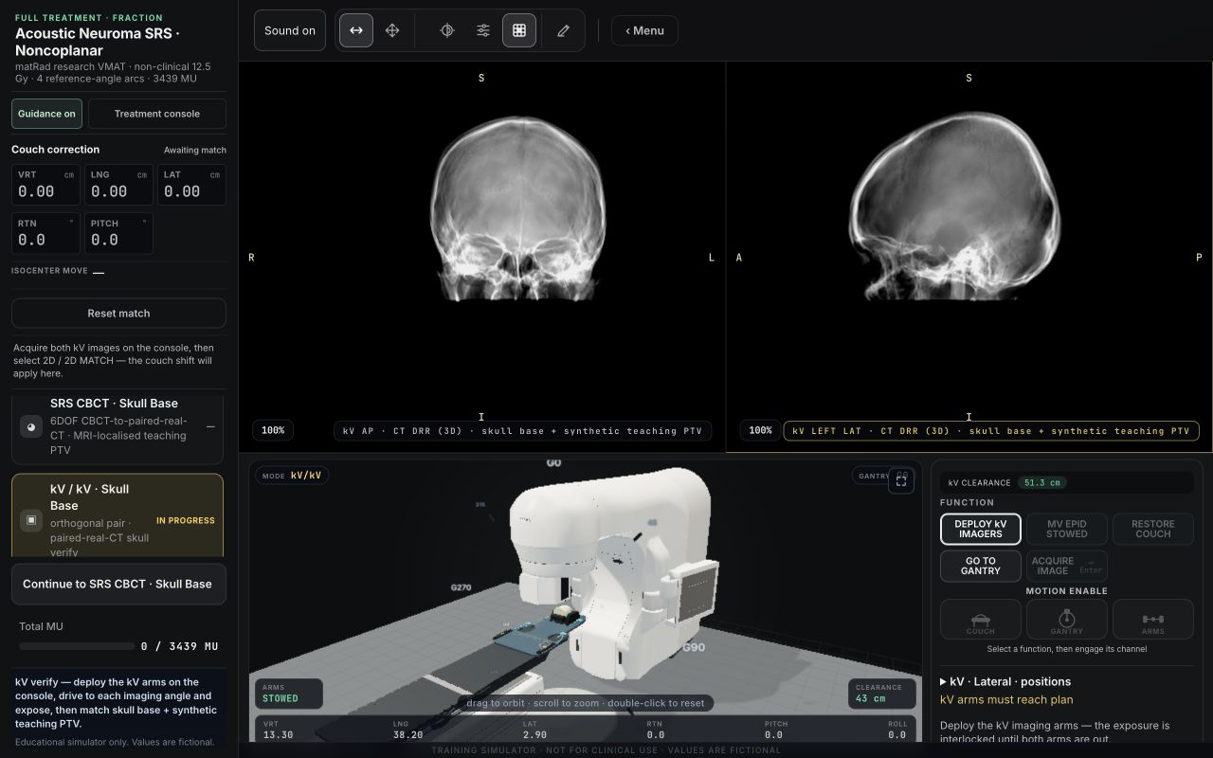
Task: Click the kV LEFT LAT view label
Action: pyautogui.click(x=991, y=431)
